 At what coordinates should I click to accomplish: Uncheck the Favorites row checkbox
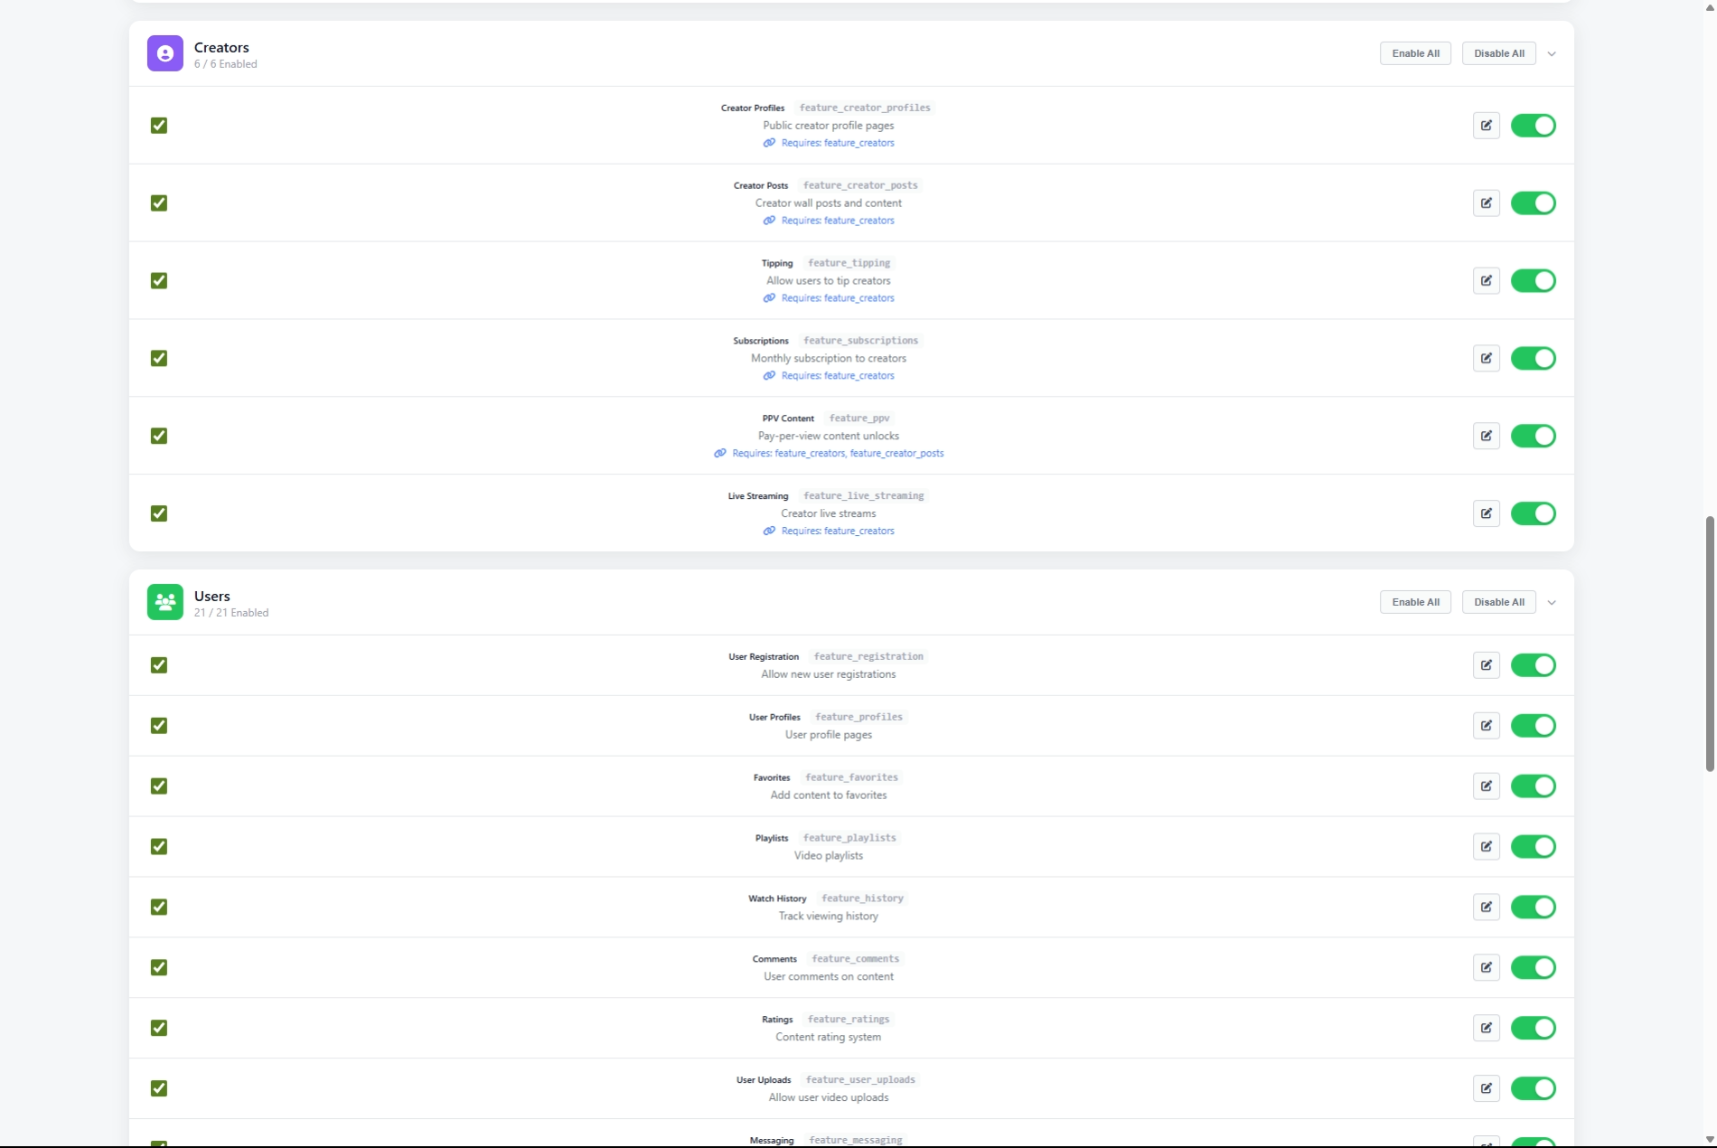[159, 786]
